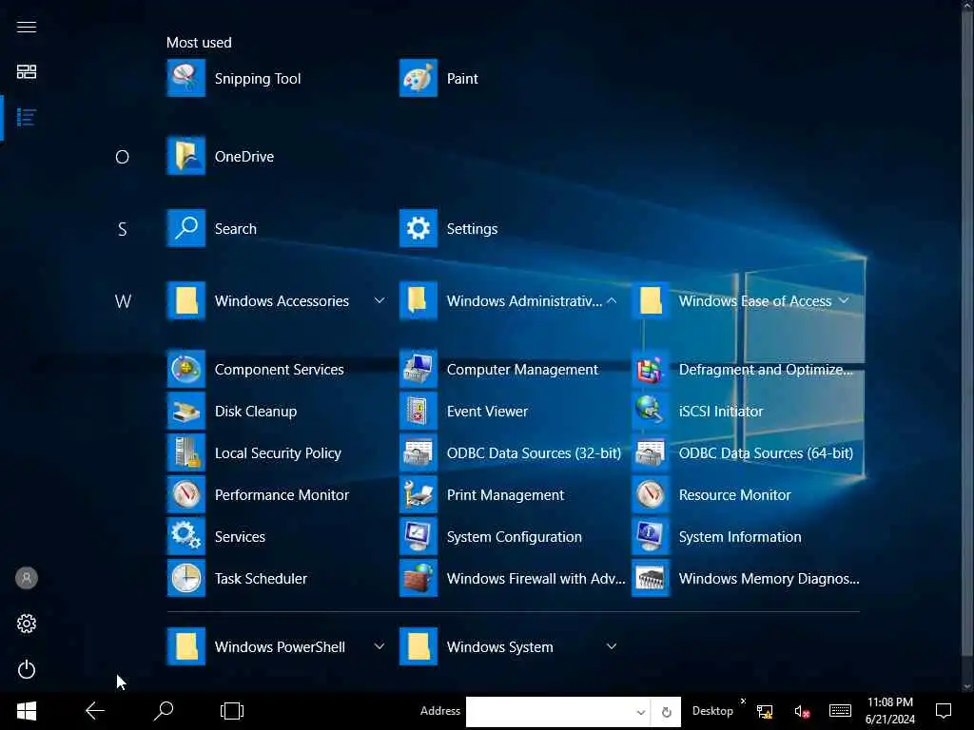Image resolution: width=974 pixels, height=730 pixels.
Task: Open System Configuration
Action: (x=491, y=536)
